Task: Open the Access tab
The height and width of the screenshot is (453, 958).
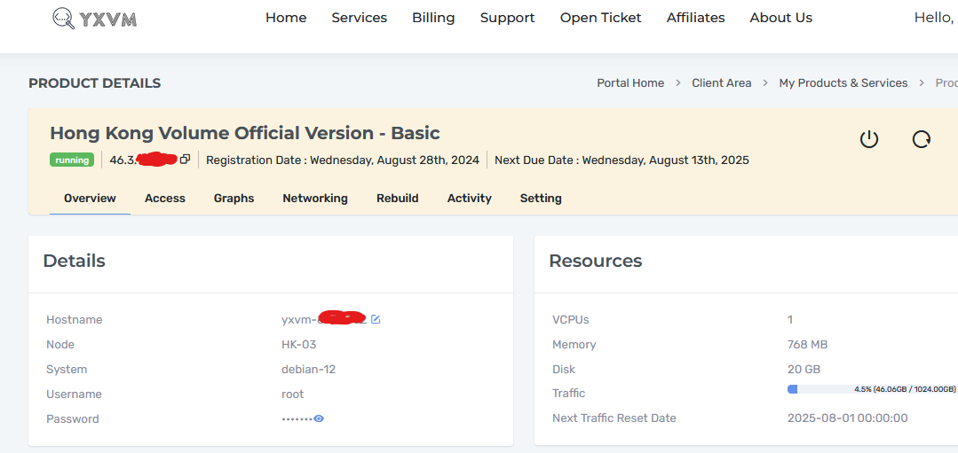Action: point(165,199)
